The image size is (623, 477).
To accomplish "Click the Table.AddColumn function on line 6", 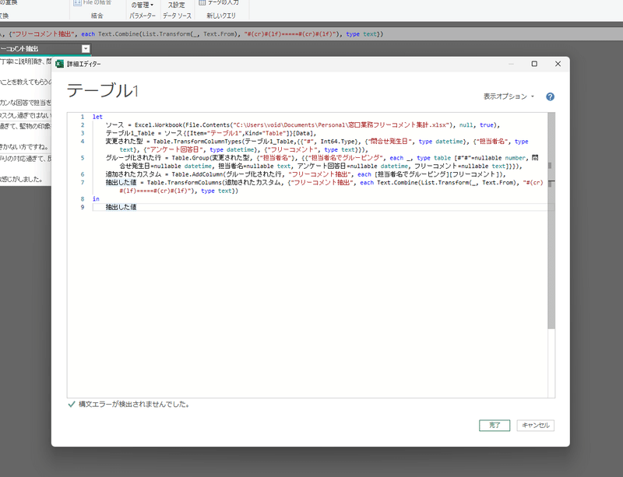I will coord(197,174).
